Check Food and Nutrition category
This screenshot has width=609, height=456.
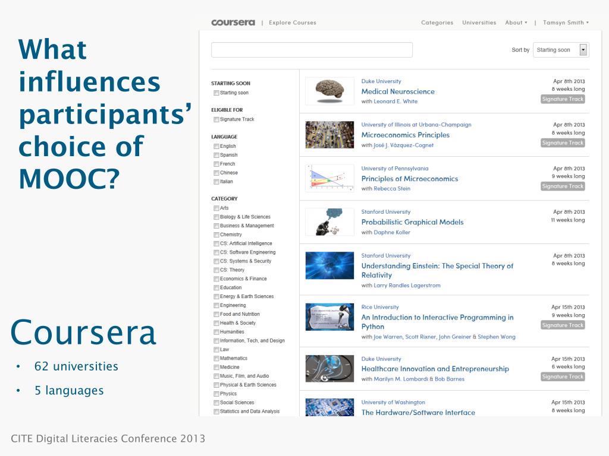(x=216, y=315)
